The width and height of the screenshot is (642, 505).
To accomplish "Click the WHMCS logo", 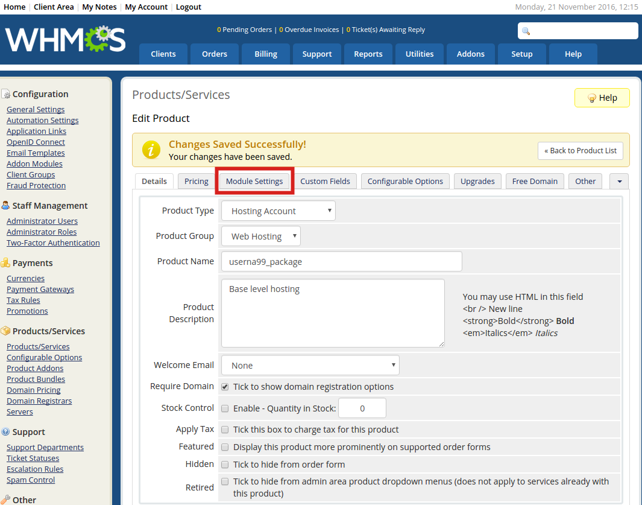I will pyautogui.click(x=65, y=39).
